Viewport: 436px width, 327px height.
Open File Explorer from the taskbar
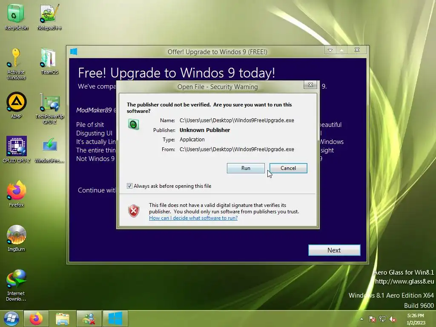[62, 318]
